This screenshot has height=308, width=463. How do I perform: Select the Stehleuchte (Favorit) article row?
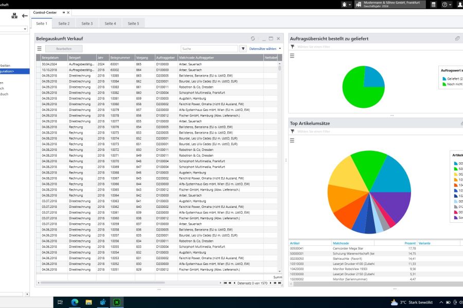tap(376, 259)
